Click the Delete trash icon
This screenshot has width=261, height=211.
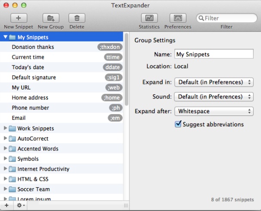[77, 18]
